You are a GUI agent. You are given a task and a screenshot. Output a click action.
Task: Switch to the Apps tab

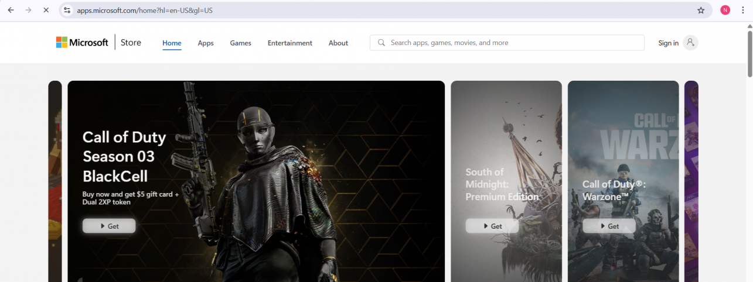click(x=206, y=43)
